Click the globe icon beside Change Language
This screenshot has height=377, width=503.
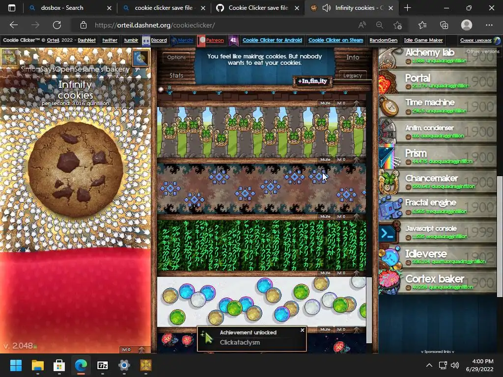pos(497,40)
